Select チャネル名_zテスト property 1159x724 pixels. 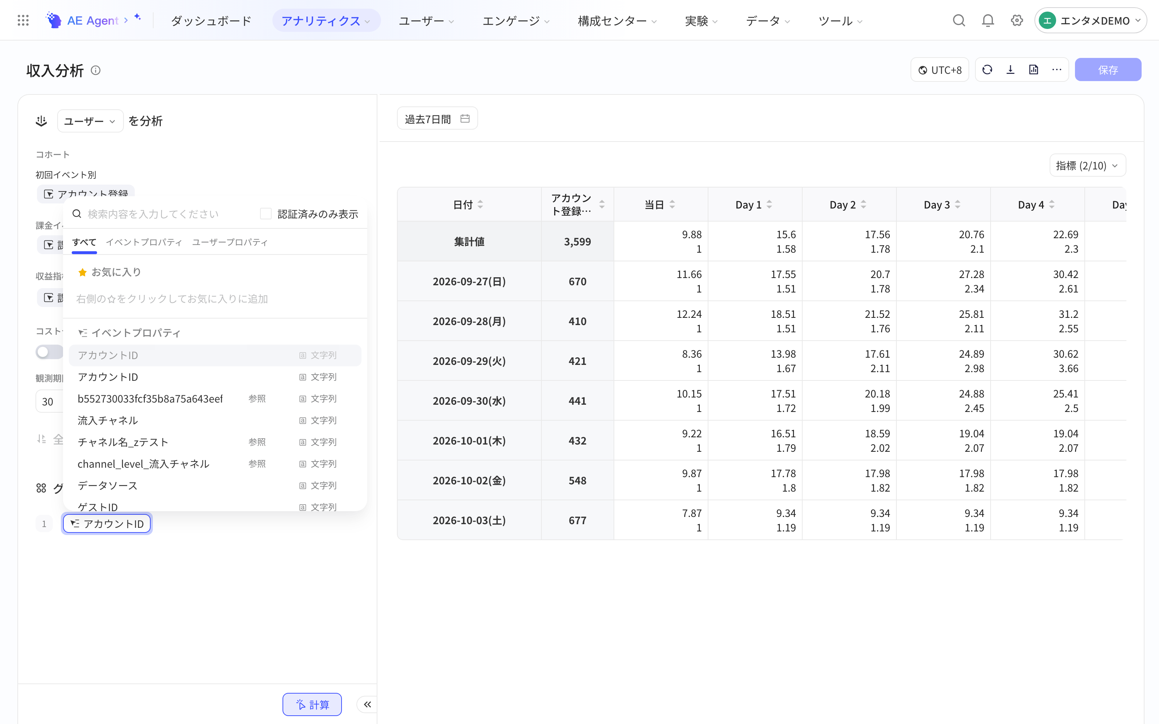215,442
